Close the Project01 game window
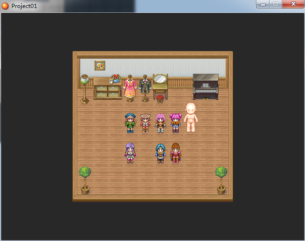305x241 pixels. point(293,4)
